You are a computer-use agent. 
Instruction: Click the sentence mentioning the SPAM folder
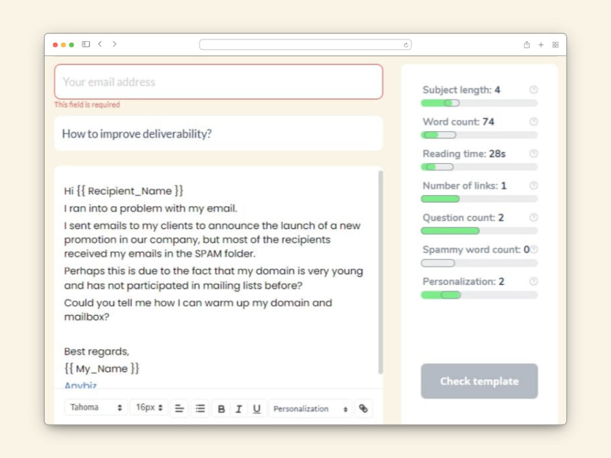(212, 240)
